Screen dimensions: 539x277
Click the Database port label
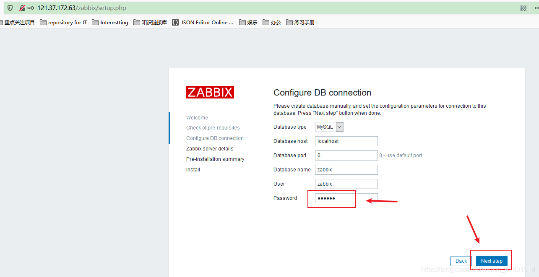click(x=290, y=155)
